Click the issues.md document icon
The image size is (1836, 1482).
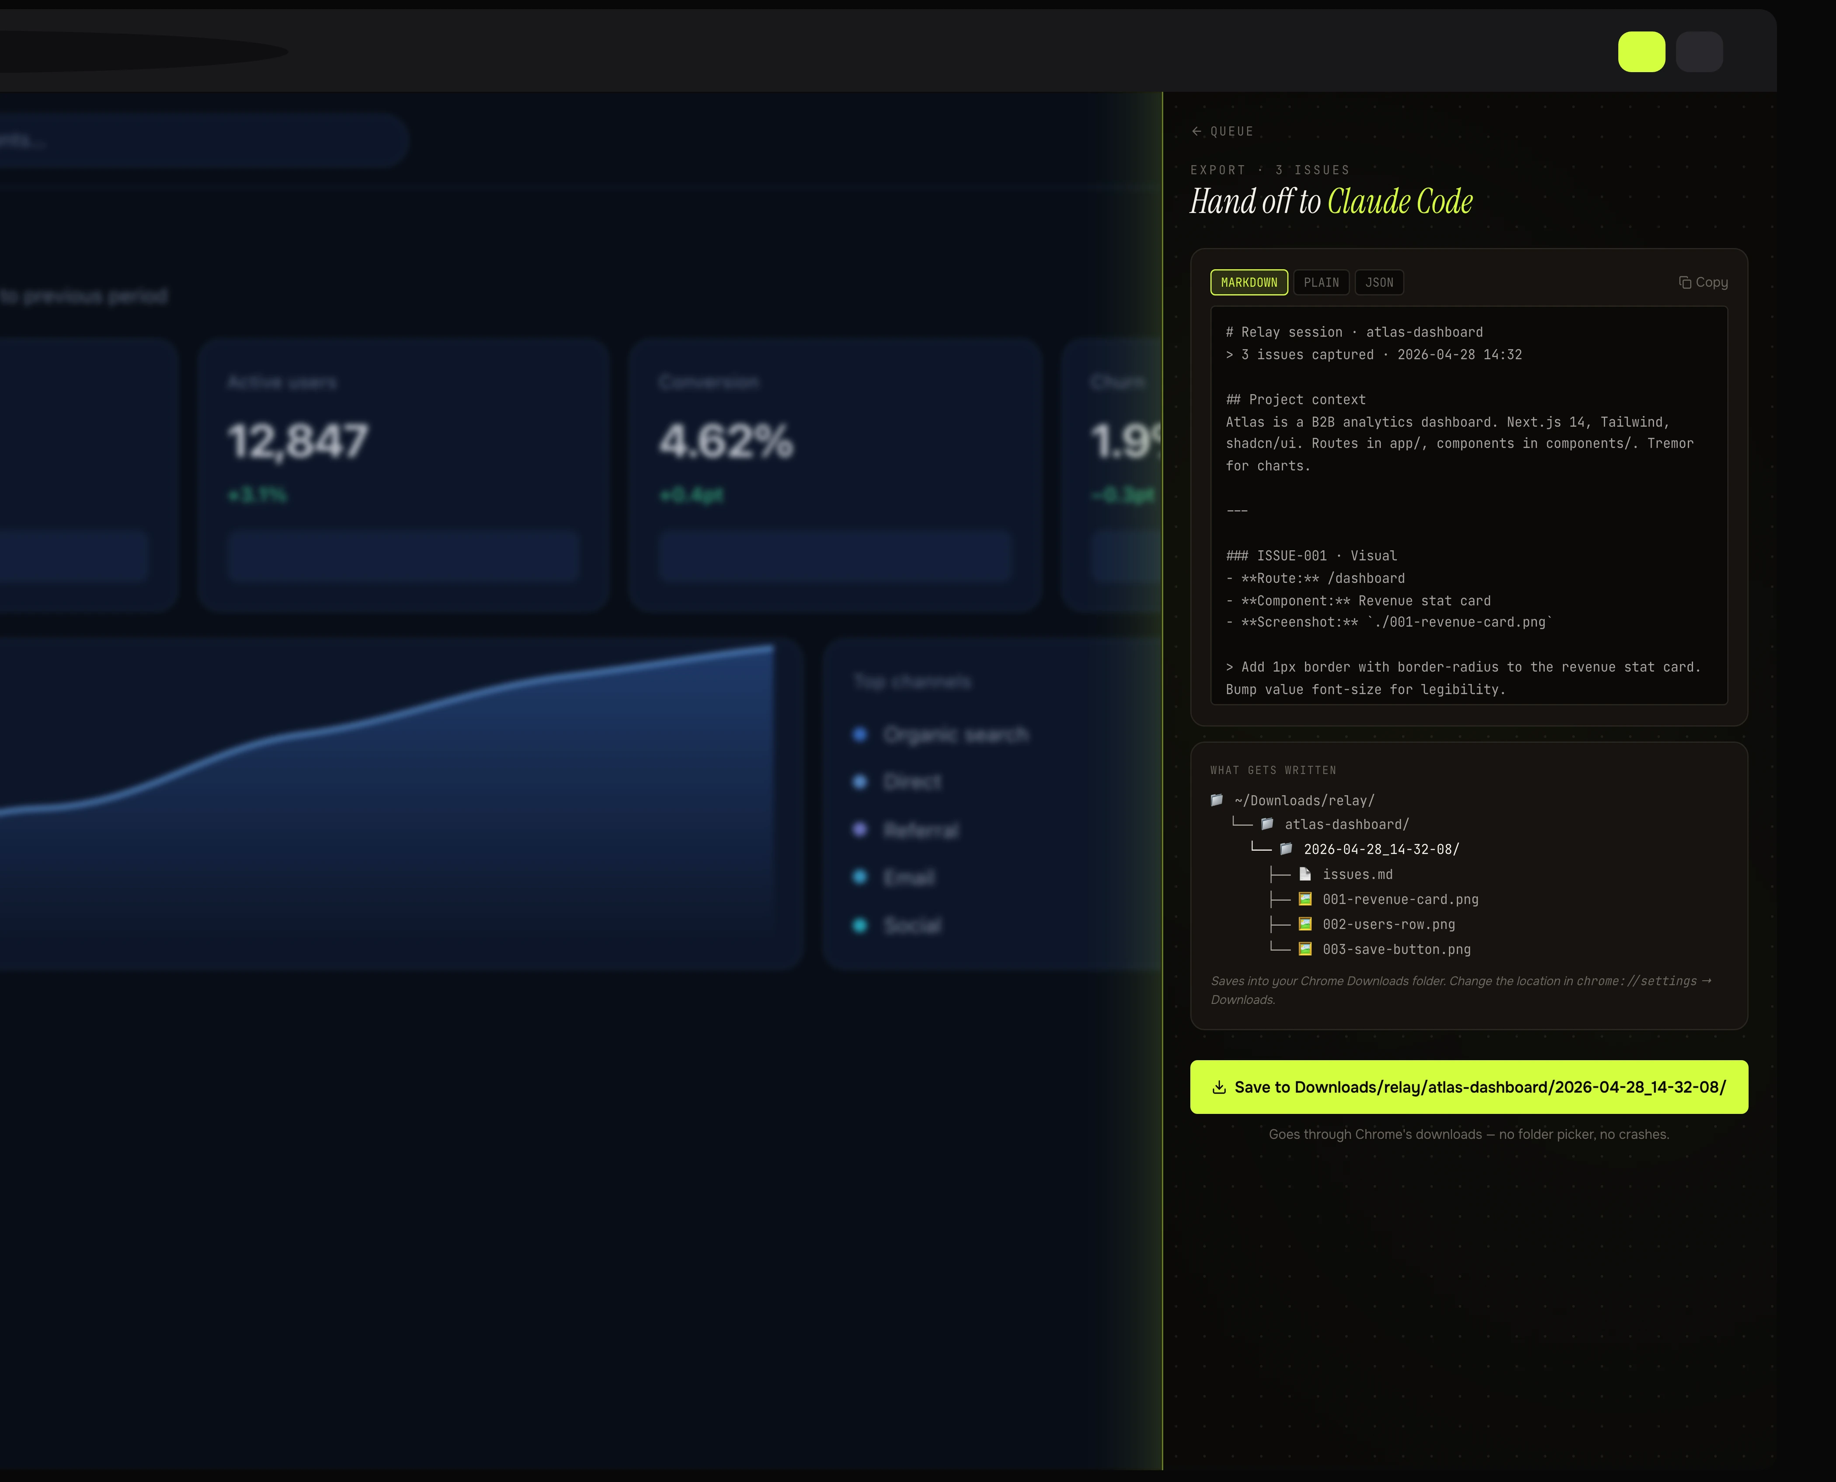(x=1305, y=874)
